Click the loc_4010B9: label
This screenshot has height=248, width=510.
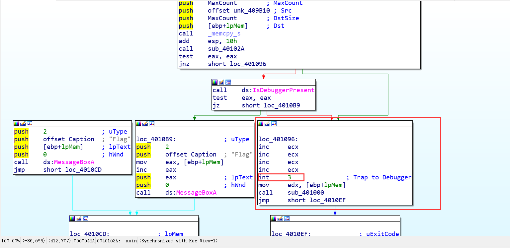(156, 139)
